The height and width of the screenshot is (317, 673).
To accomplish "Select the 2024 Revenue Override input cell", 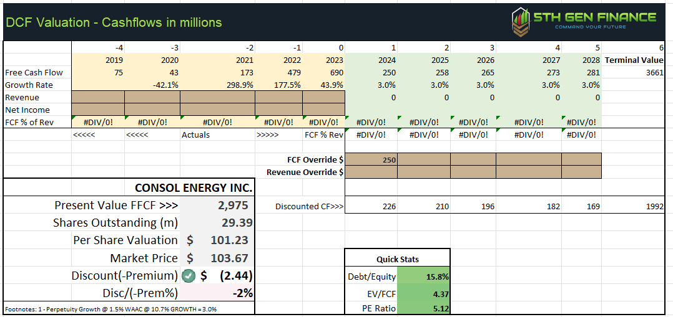I will click(x=371, y=173).
